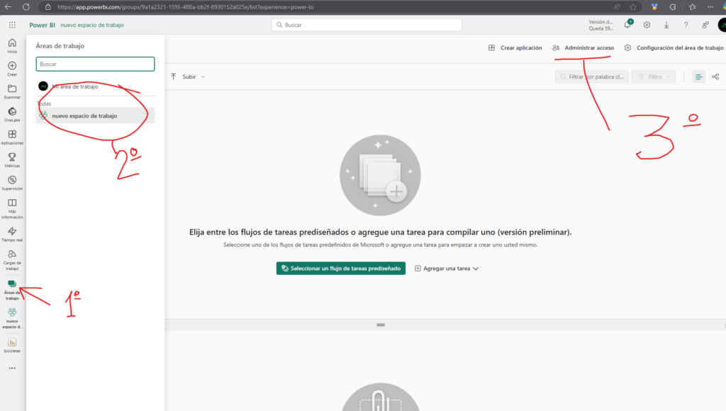
Task: Click the Buscar field in workspaces panel
Action: point(95,64)
